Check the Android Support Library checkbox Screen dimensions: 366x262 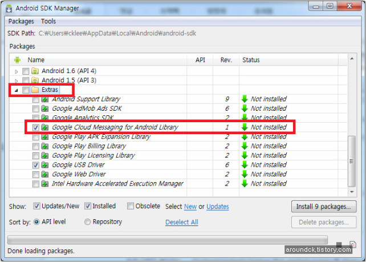[36, 100]
